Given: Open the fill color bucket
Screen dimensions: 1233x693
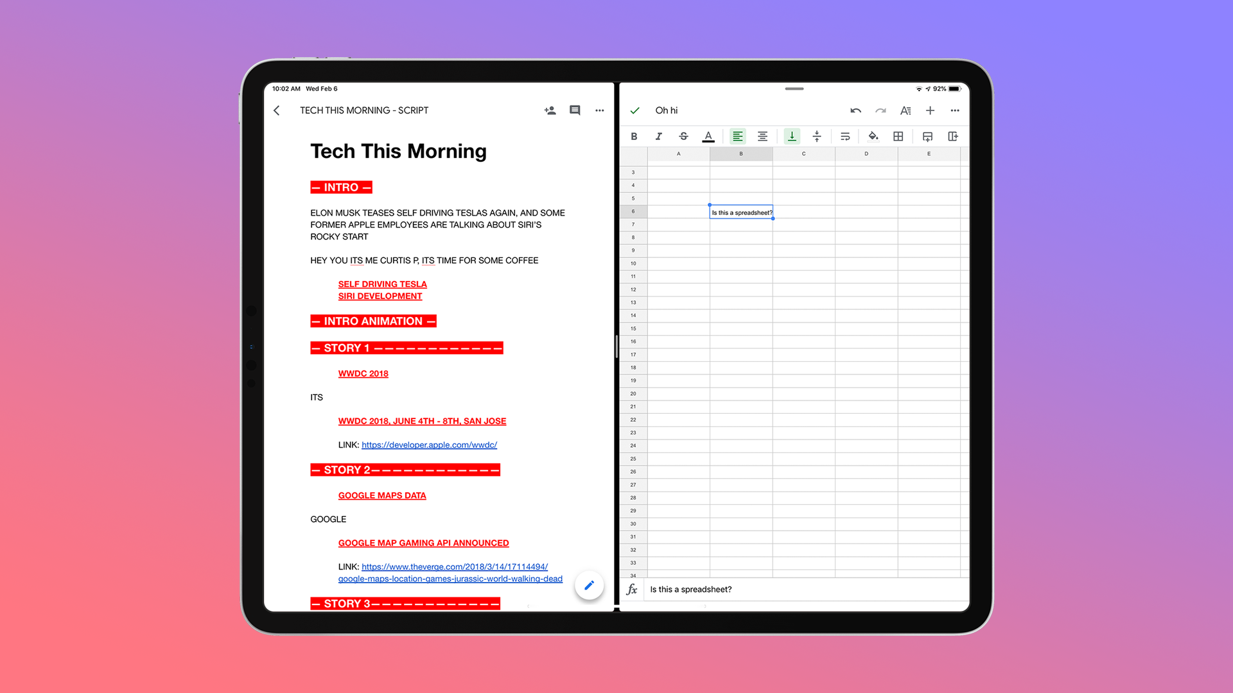Looking at the screenshot, I should pos(873,136).
